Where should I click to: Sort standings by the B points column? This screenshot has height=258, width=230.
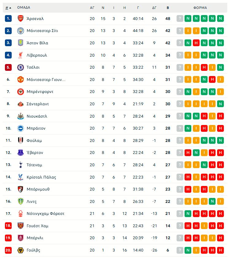[x=168, y=8]
